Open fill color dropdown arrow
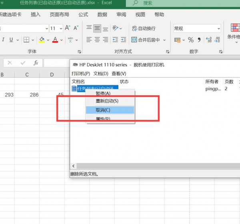The height and width of the screenshot is (224, 240). point(48,40)
